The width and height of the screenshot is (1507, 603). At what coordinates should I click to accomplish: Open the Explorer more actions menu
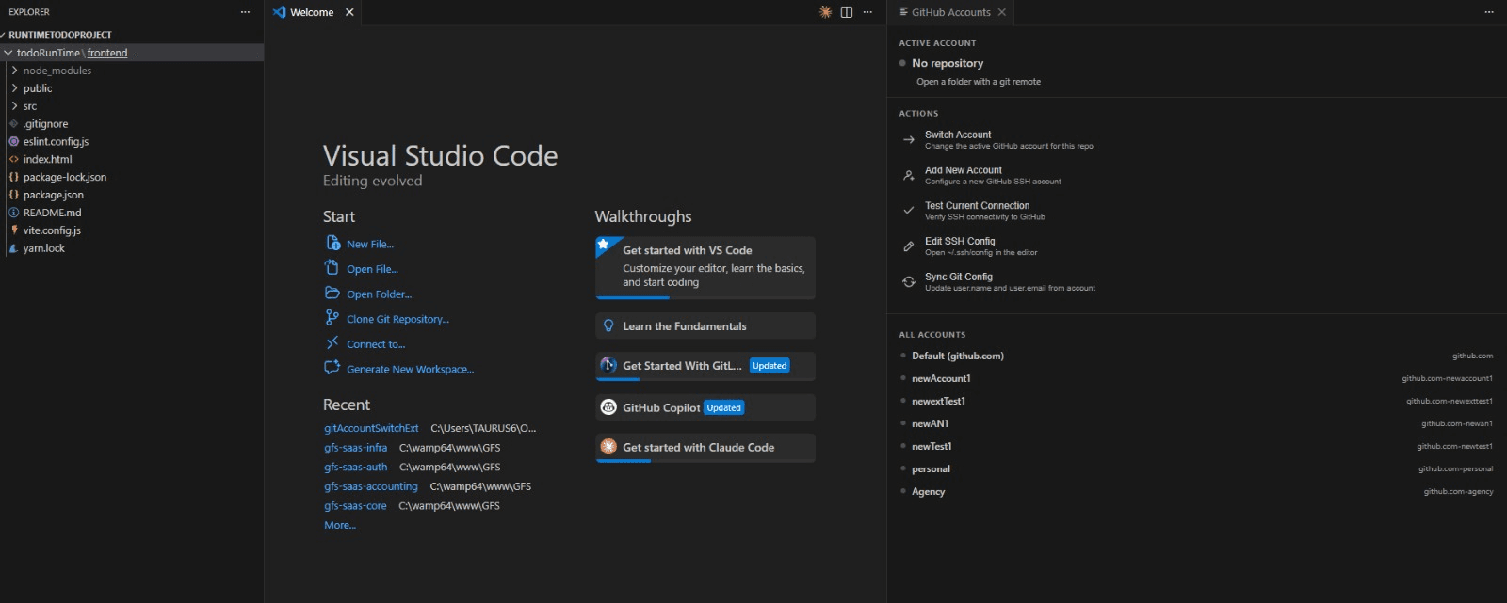245,12
